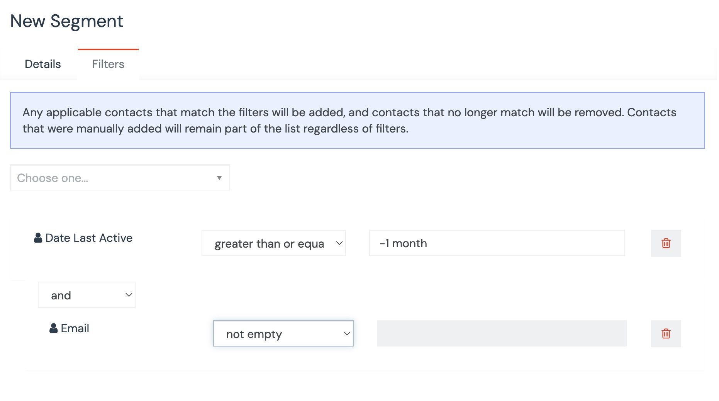Screen dimensions: 719x401
Task: Click the blue filter information notice
Action: tap(357, 120)
